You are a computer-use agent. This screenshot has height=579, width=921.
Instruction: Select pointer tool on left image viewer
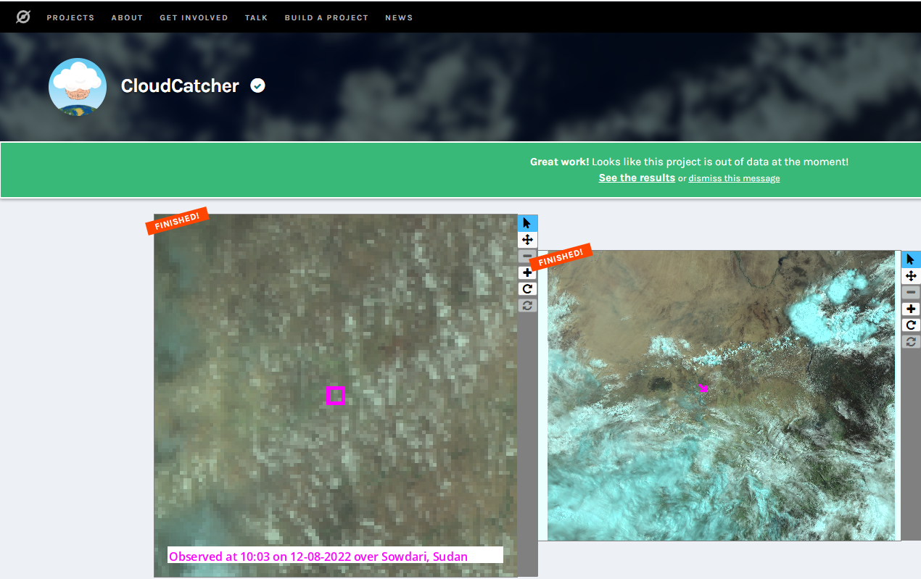(x=527, y=222)
